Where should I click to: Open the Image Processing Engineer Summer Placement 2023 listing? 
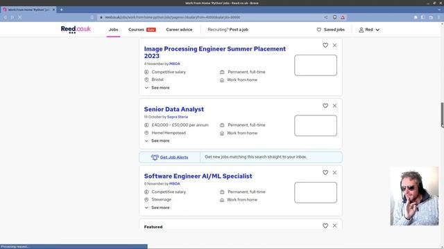tap(215, 53)
